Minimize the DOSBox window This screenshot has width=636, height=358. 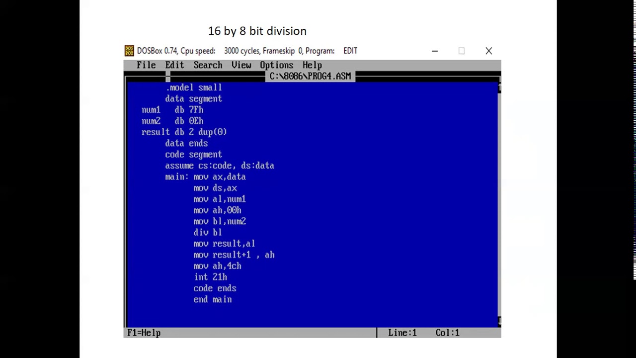435,51
